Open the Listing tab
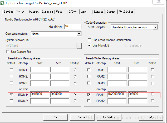Image resolution: width=167 pixels, height=123 pixels. pyautogui.click(x=47, y=12)
